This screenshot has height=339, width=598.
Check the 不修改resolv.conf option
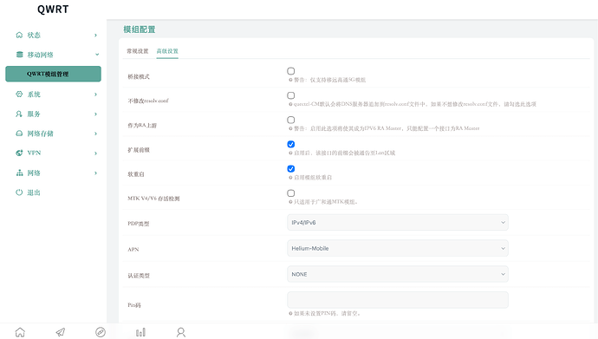[291, 95]
